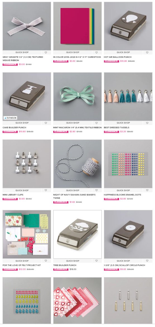Screen dimensions: 155x327
Task: Toggle favorite on Scallop Circle Punch
Action: tap(147, 261)
